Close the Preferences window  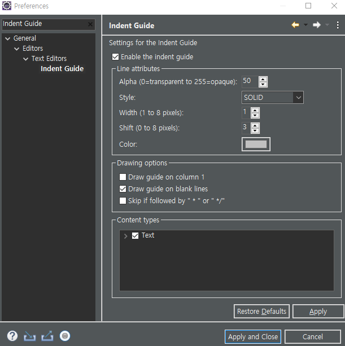click(334, 6)
